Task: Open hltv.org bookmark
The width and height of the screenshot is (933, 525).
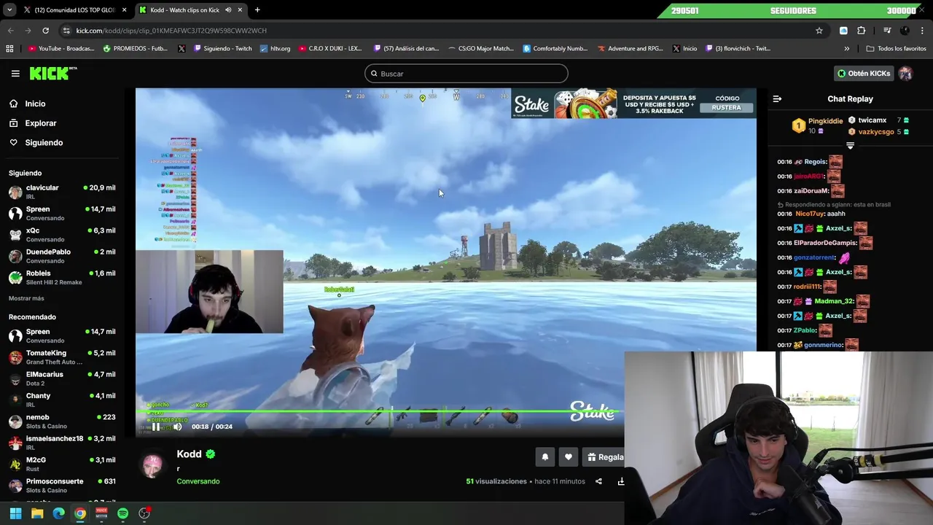Action: coord(275,49)
